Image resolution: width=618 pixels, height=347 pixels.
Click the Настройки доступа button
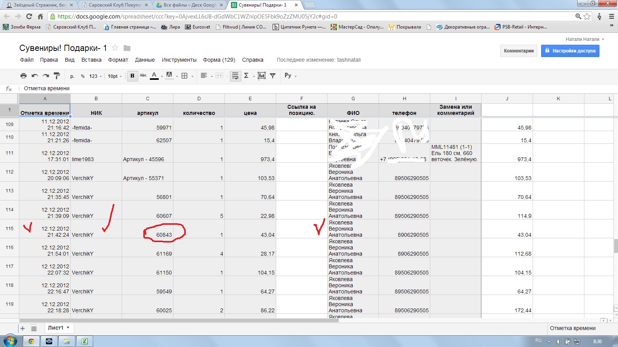(x=570, y=51)
